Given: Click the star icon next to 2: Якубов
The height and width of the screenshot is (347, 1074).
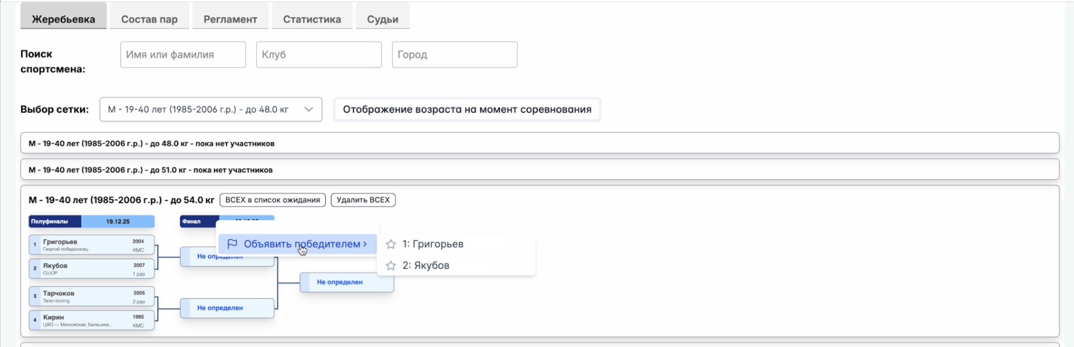Looking at the screenshot, I should (391, 265).
